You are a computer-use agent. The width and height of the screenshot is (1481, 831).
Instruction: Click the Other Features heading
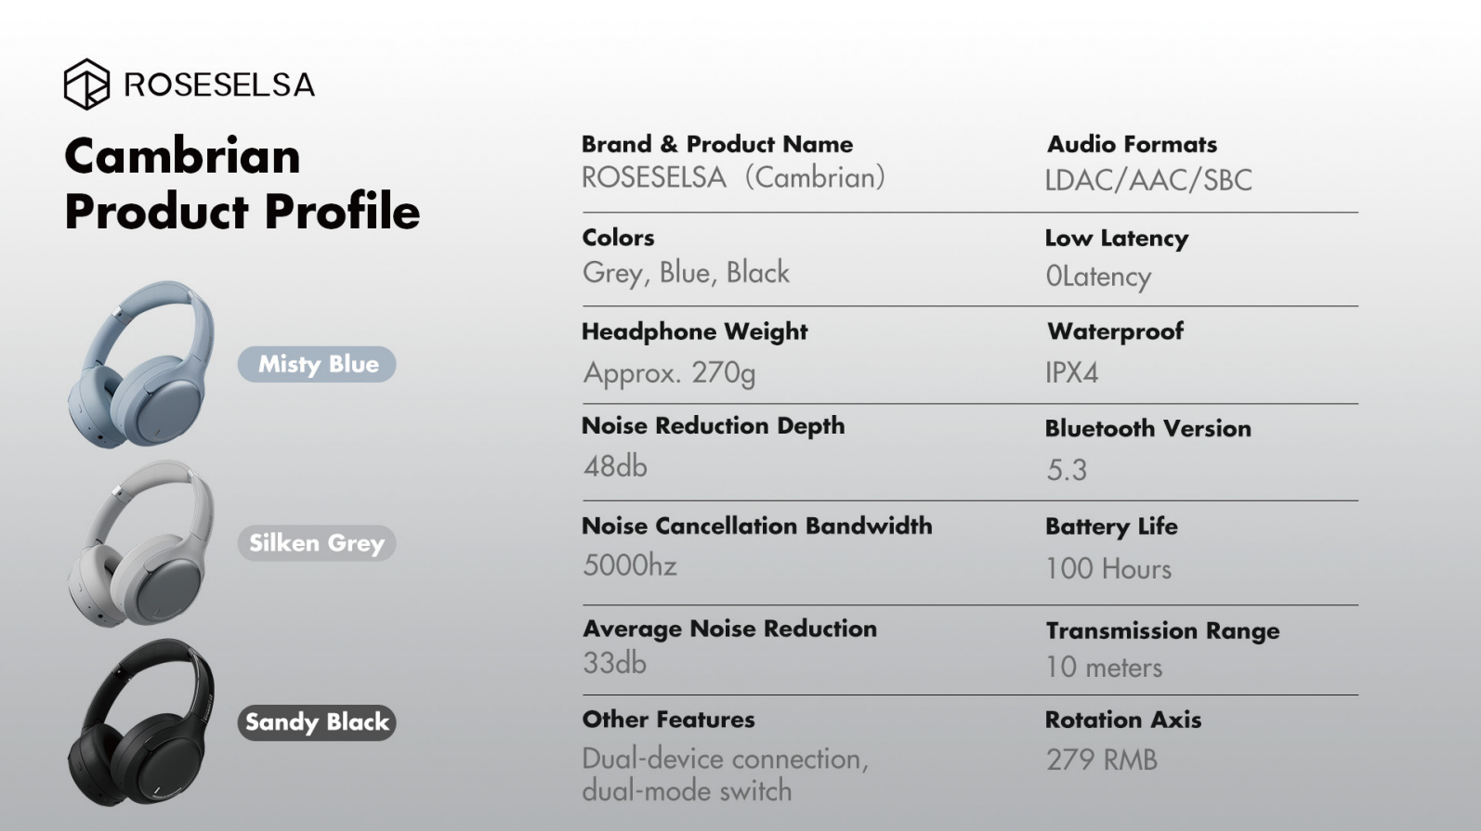click(668, 720)
